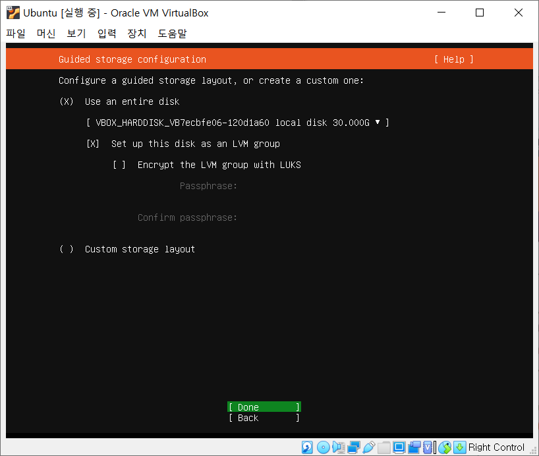This screenshot has width=539, height=456.
Task: Click the Back button
Action: coord(264,418)
